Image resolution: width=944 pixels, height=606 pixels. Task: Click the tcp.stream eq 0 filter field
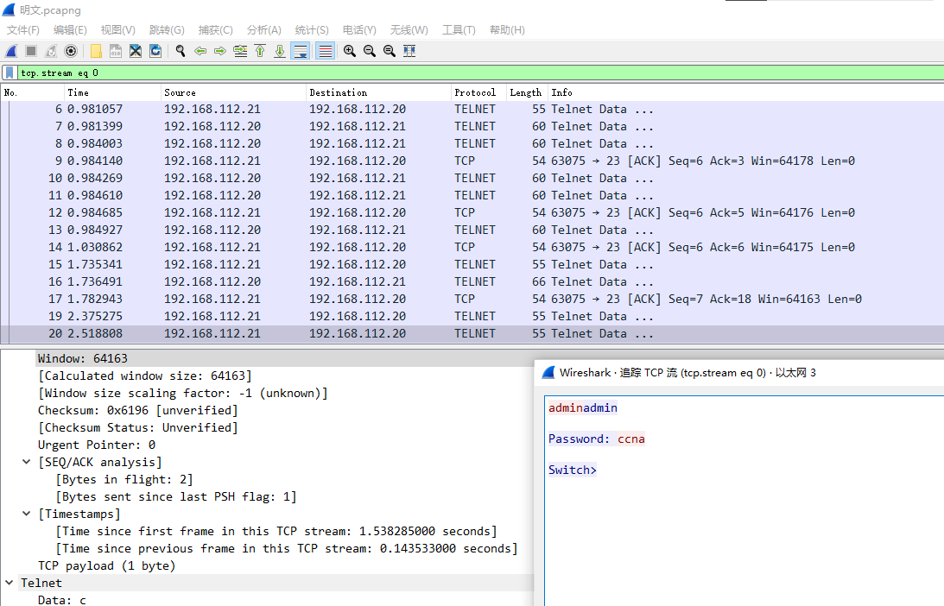pyautogui.click(x=345, y=73)
